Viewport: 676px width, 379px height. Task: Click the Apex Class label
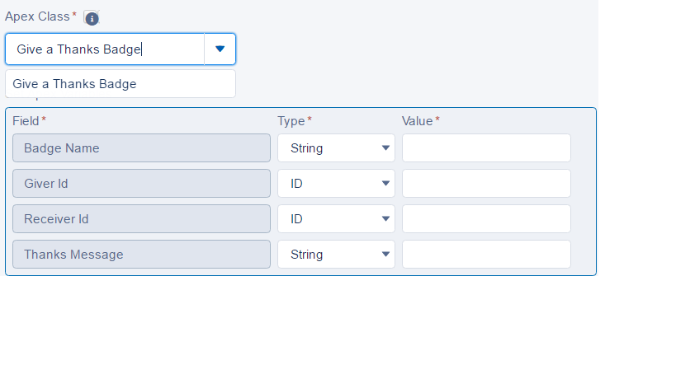(37, 16)
